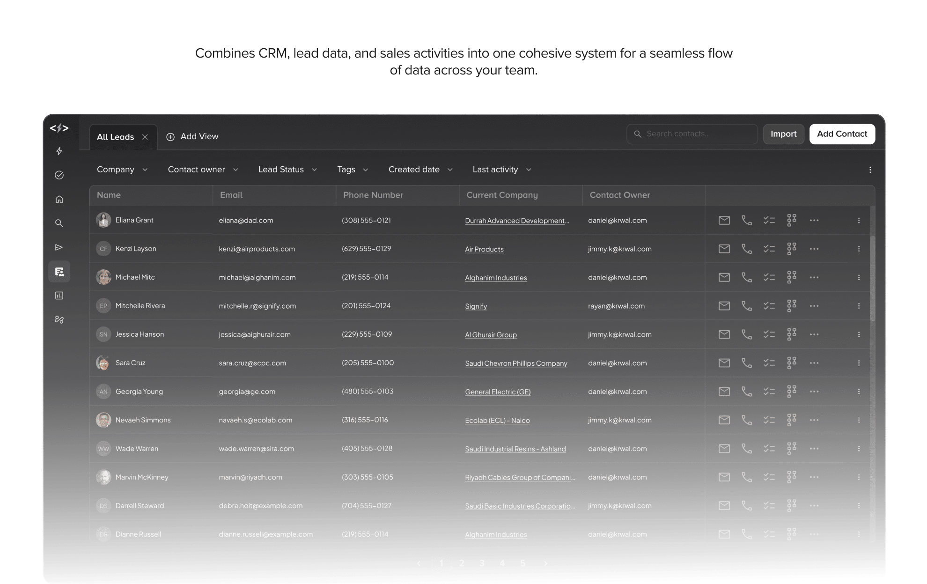The image size is (927, 584).
Task: Click the lightning bolt sidebar icon
Action: (59, 151)
